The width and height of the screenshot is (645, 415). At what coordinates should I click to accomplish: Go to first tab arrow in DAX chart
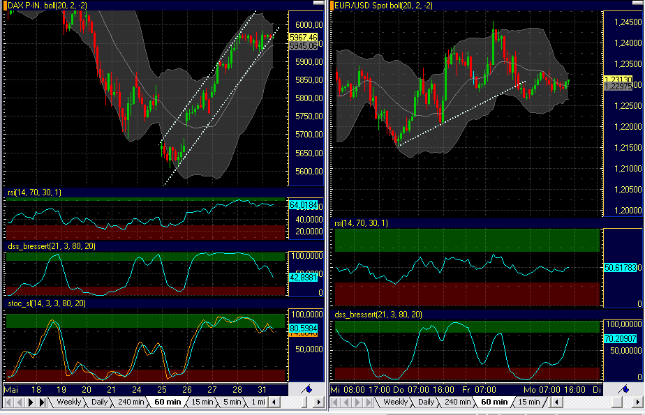point(8,402)
